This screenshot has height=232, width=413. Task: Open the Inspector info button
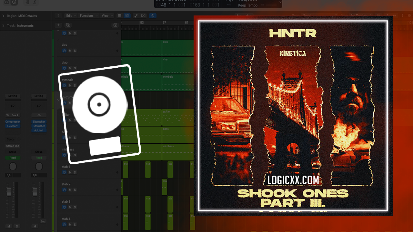pyautogui.click(x=14, y=3)
